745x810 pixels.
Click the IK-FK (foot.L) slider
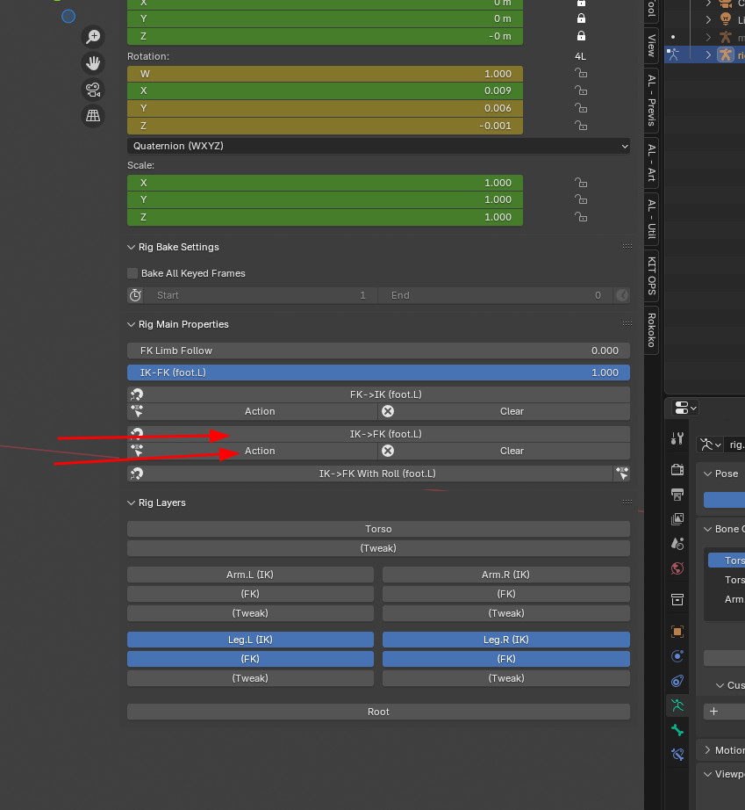pos(378,372)
